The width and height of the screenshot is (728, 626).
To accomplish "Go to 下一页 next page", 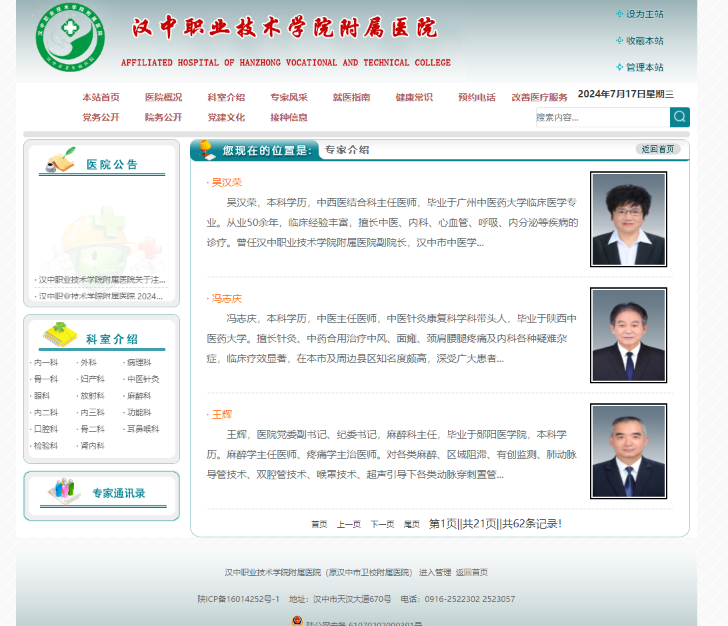I will [x=382, y=524].
